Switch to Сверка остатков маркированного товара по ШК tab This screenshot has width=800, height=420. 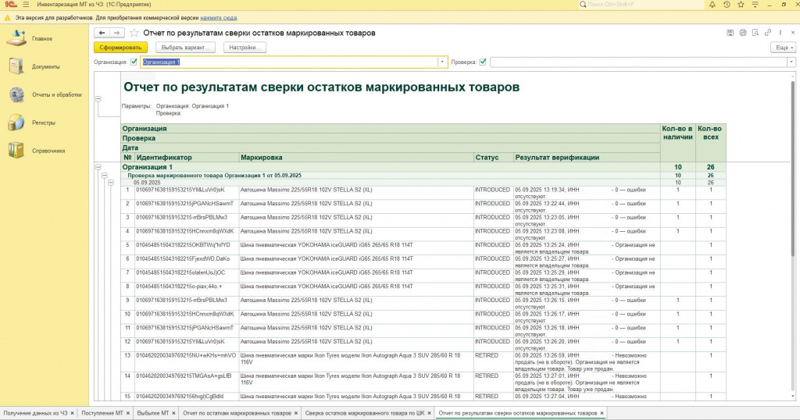pyautogui.click(x=365, y=414)
